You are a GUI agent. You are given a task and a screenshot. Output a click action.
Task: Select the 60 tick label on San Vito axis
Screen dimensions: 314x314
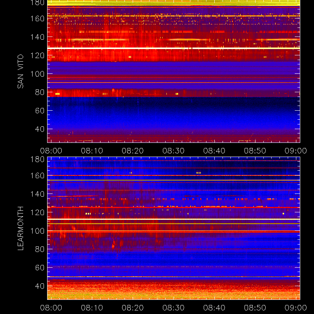click(x=40, y=111)
